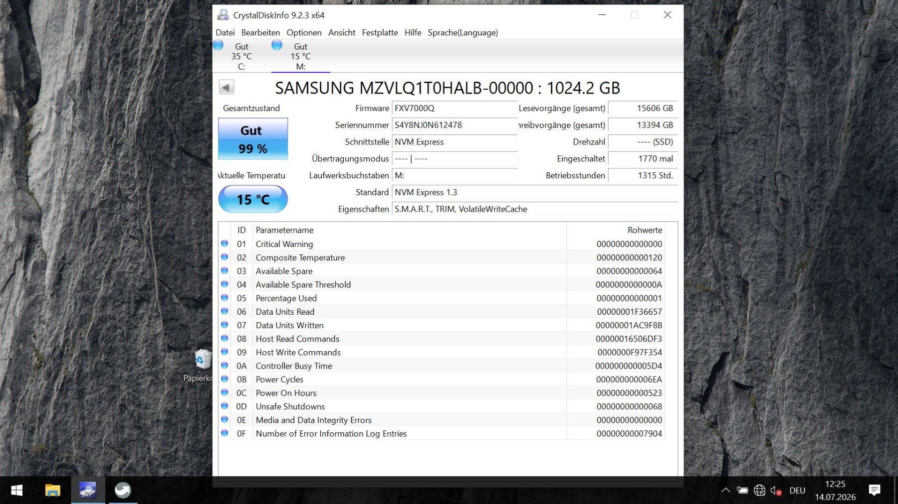Open the Bearbeiten menu
898x504 pixels.
click(260, 32)
